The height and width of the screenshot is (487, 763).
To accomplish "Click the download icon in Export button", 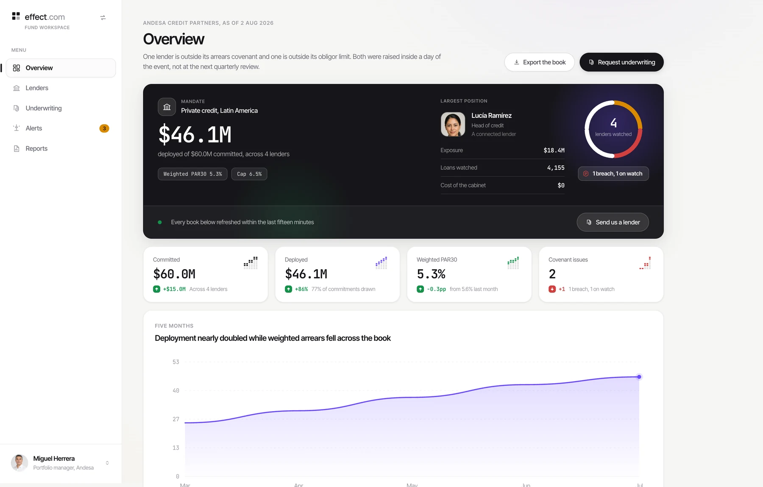I will click(517, 62).
